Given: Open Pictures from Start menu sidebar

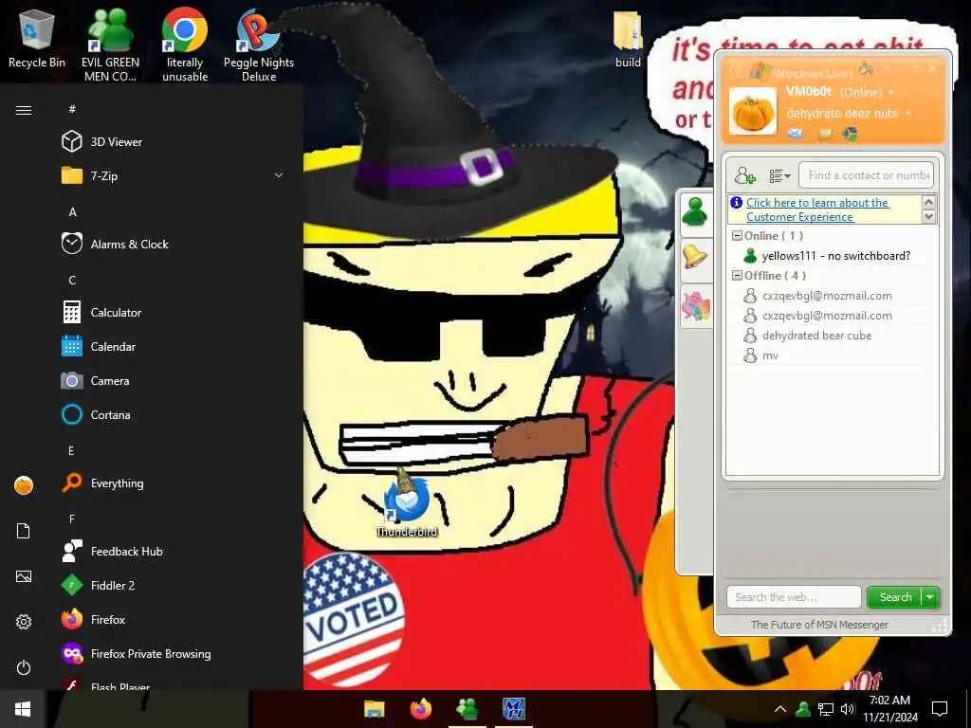Looking at the screenshot, I should [x=24, y=576].
